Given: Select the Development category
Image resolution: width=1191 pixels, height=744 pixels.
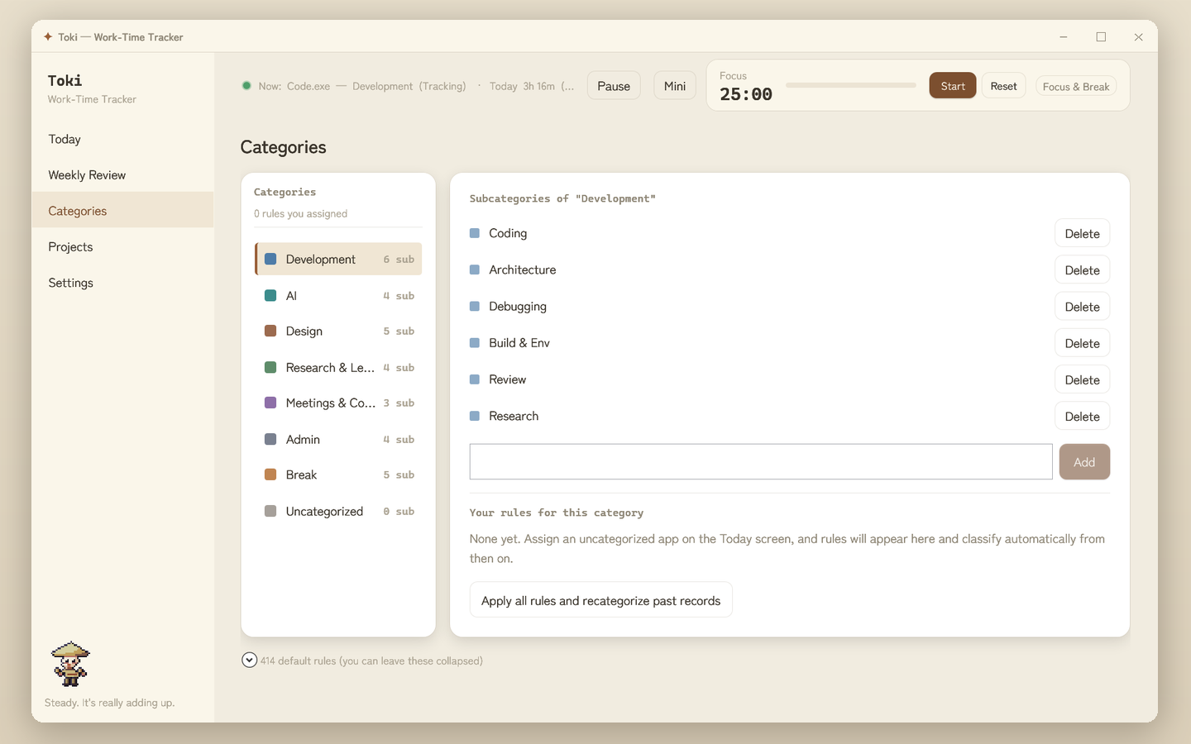Looking at the screenshot, I should coord(338,259).
